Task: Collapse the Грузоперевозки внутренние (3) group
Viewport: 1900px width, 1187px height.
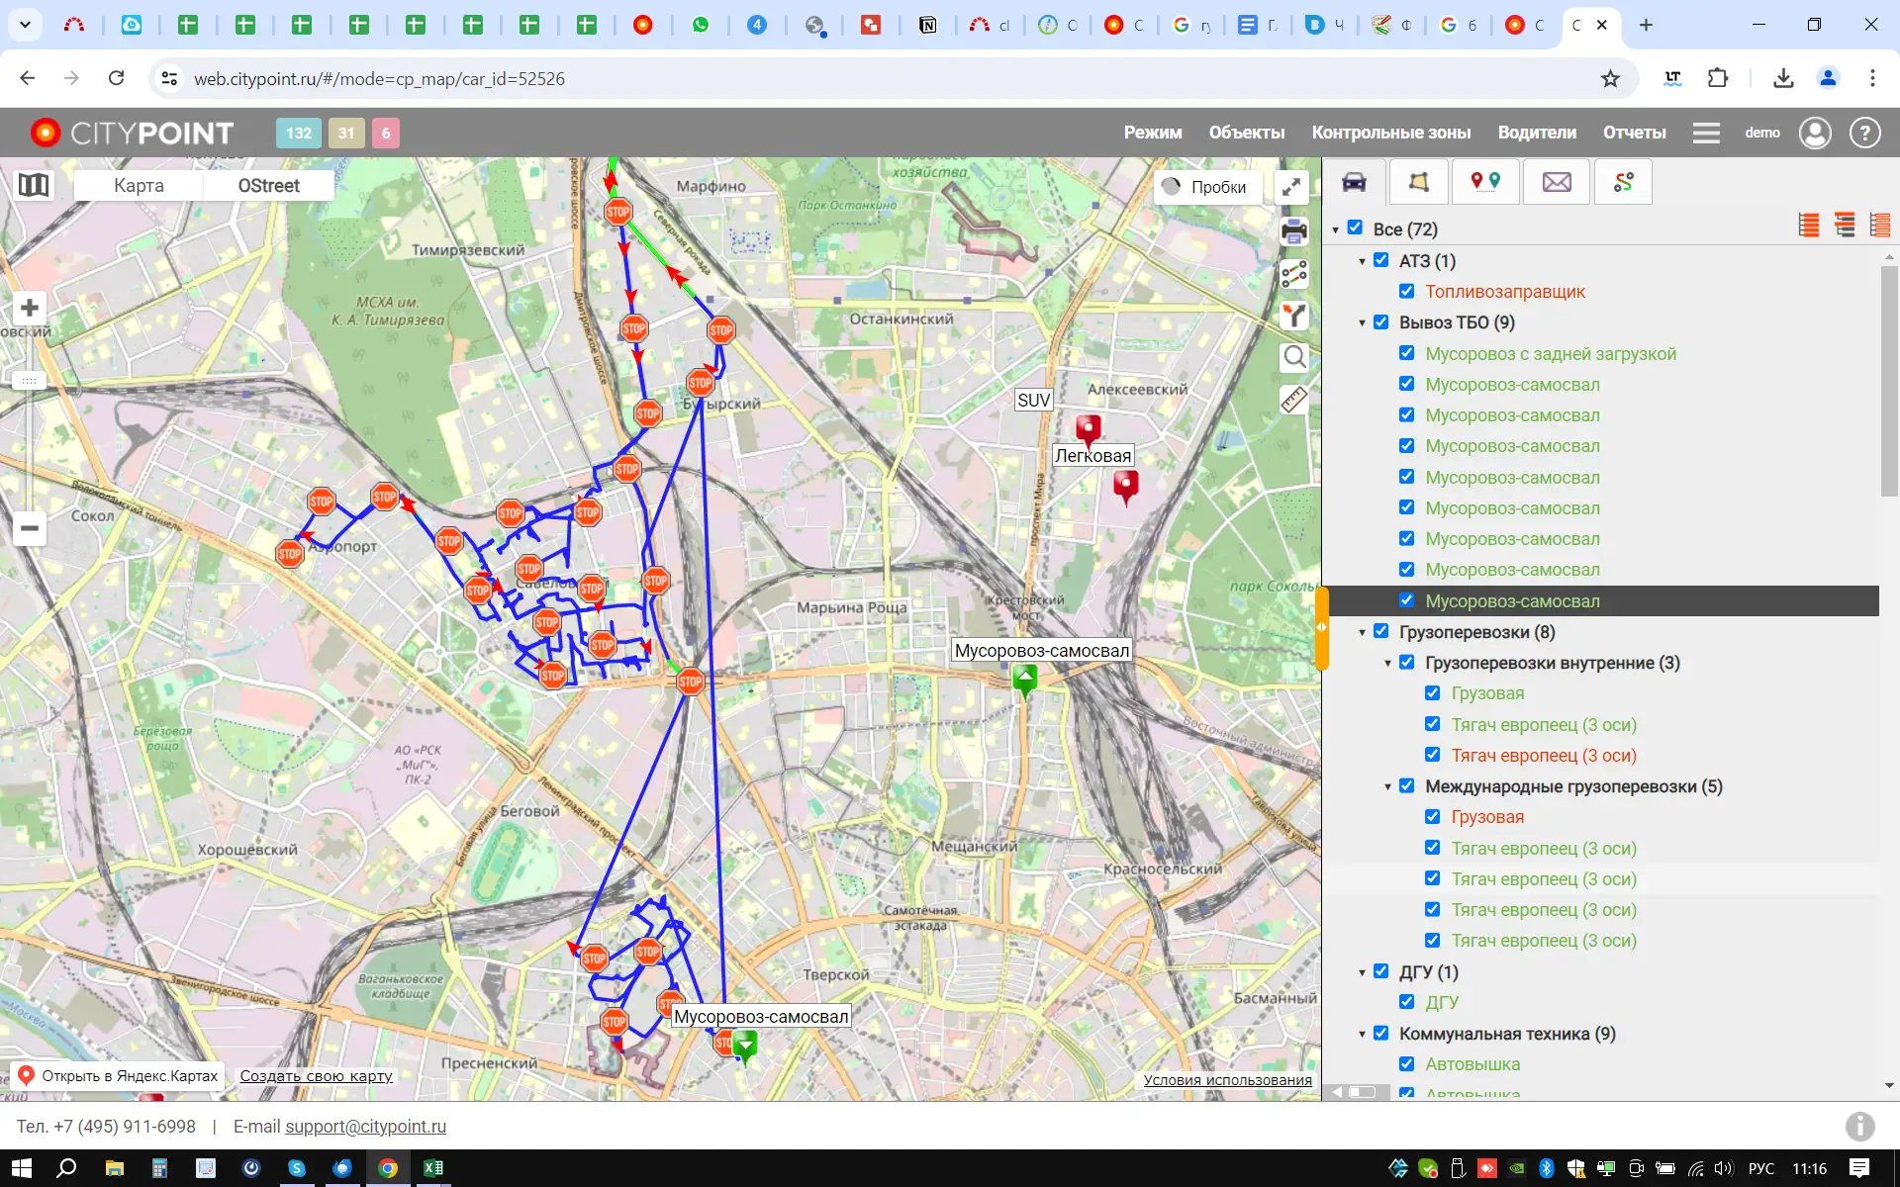Action: coord(1388,663)
